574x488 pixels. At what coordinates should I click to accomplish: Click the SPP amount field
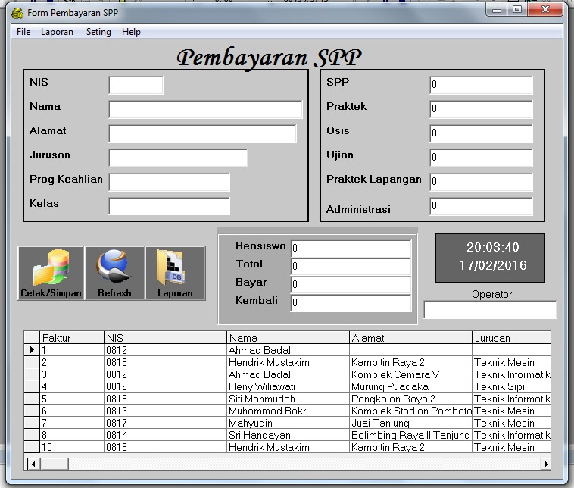coord(481,85)
